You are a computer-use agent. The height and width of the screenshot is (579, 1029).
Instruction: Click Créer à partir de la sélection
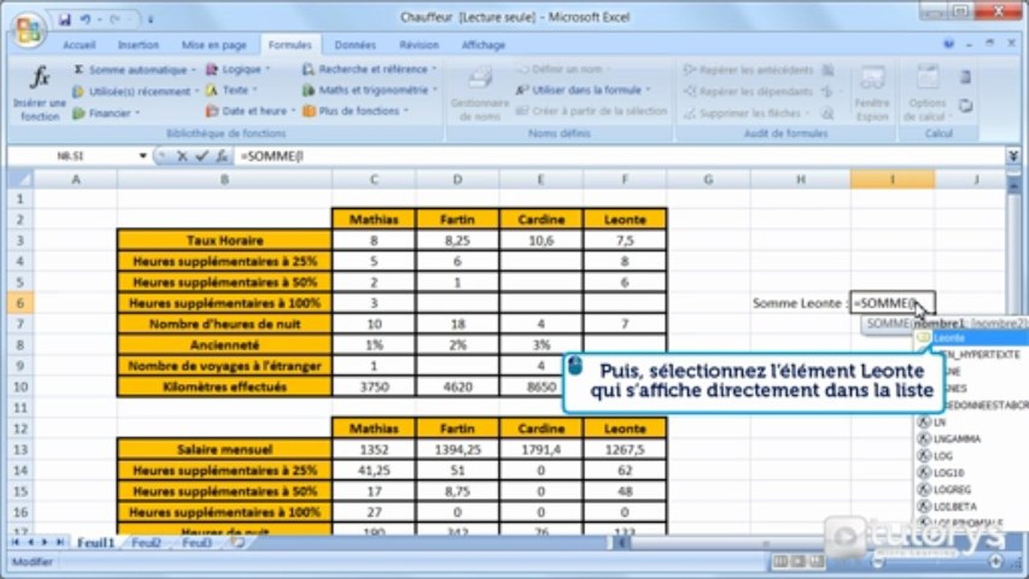pyautogui.click(x=591, y=111)
